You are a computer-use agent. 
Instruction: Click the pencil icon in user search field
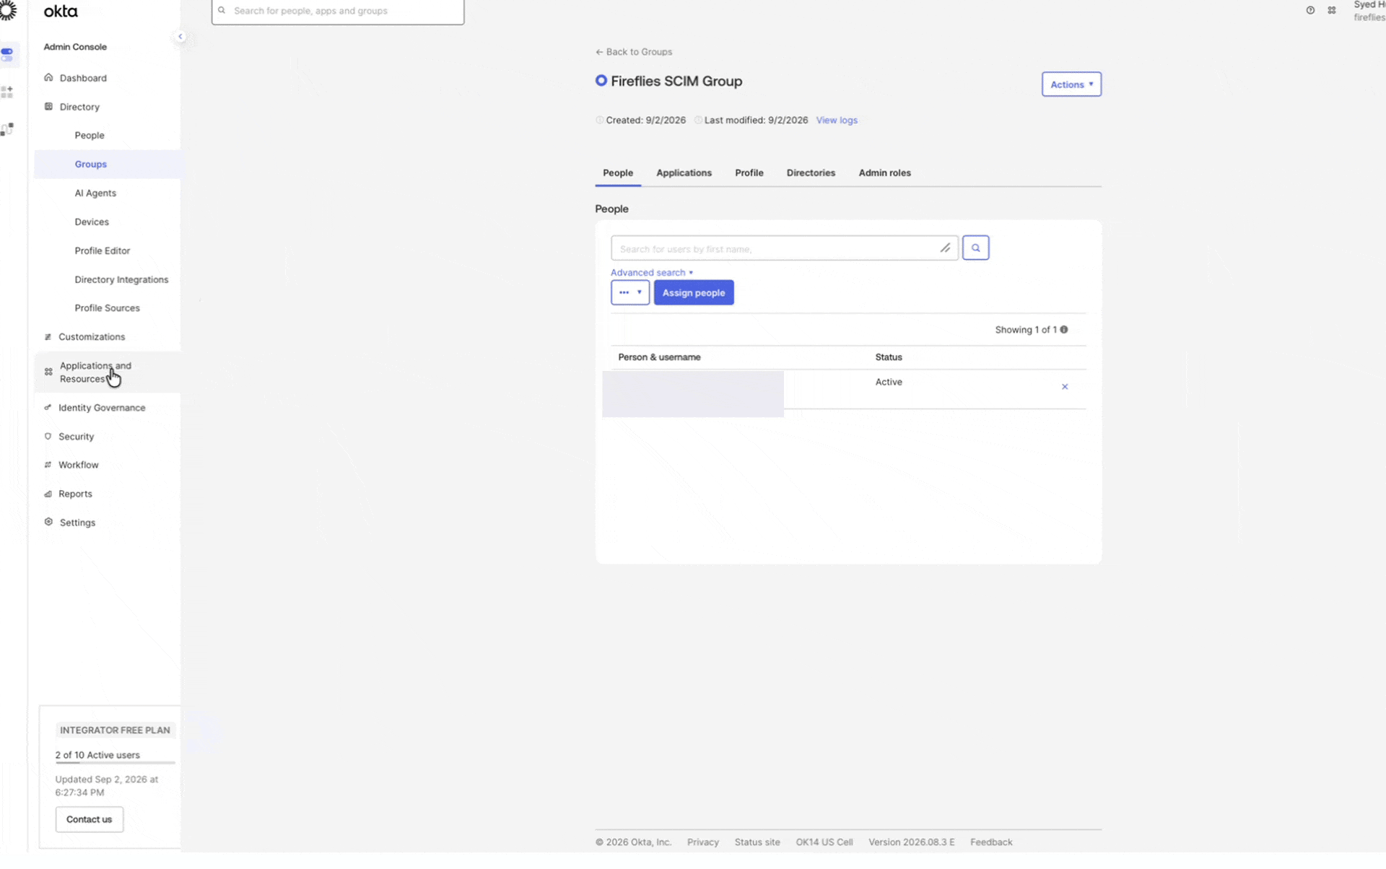[945, 248]
